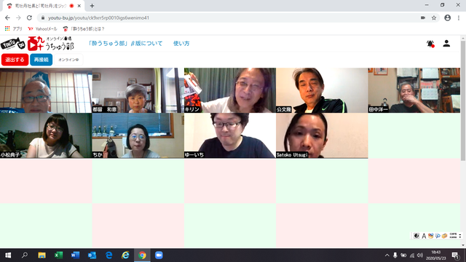
Task: Switch to Chrome on the taskbar
Action: click(x=142, y=255)
